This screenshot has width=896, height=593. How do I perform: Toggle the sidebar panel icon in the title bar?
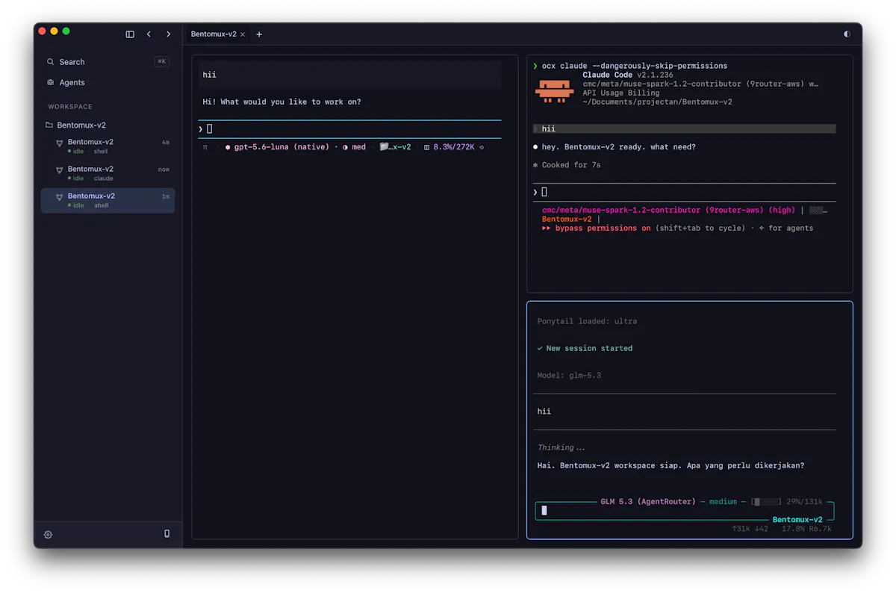pos(130,34)
